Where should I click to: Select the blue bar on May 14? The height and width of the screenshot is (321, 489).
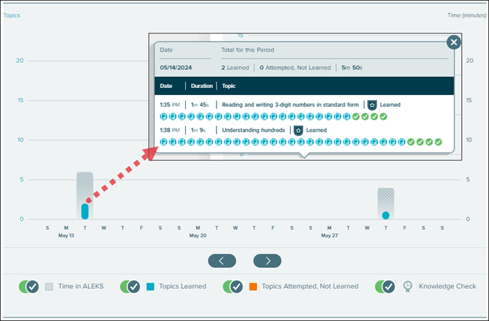85,211
